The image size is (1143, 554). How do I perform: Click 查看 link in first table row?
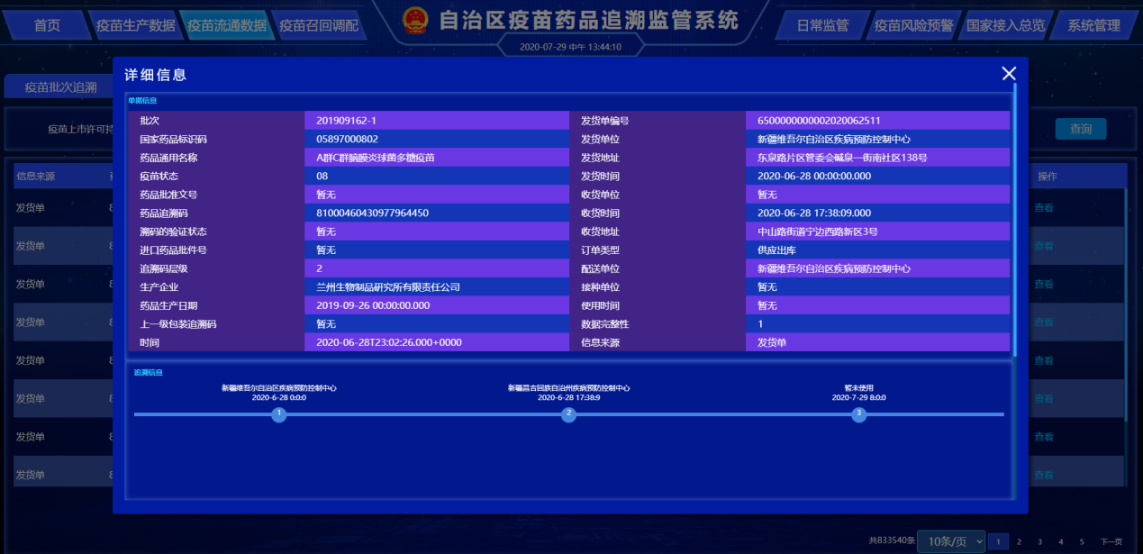point(1043,207)
